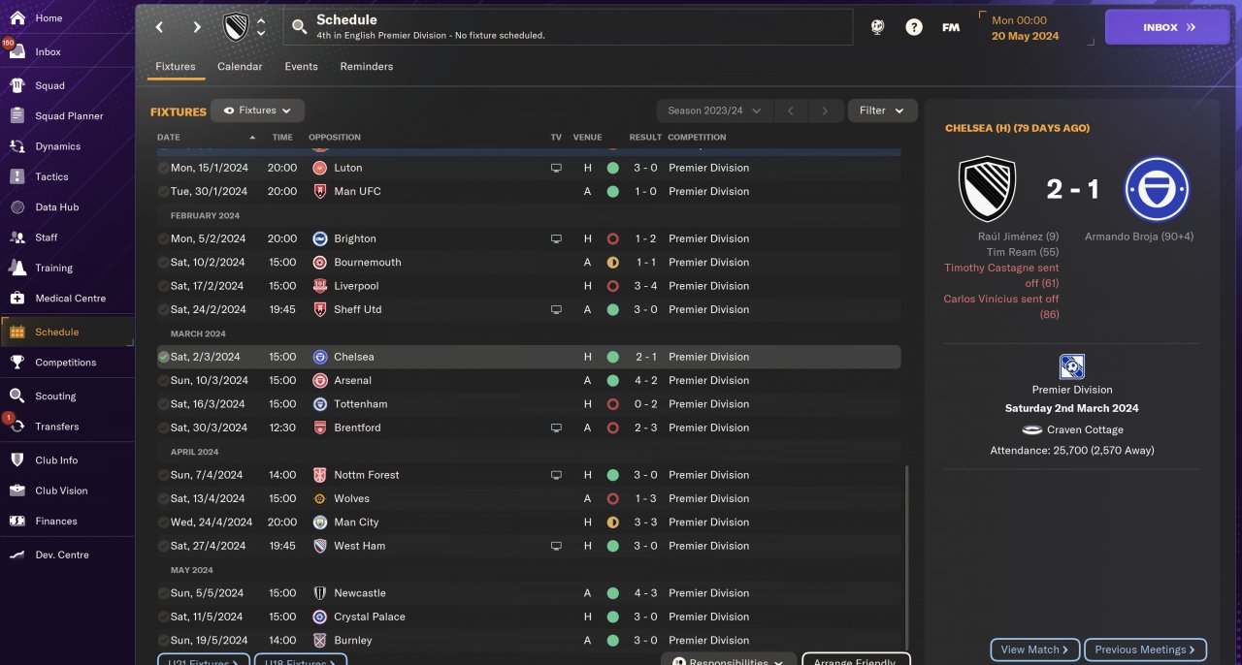Open the Season 2023/24 dropdown
The height and width of the screenshot is (665, 1242).
(x=714, y=111)
